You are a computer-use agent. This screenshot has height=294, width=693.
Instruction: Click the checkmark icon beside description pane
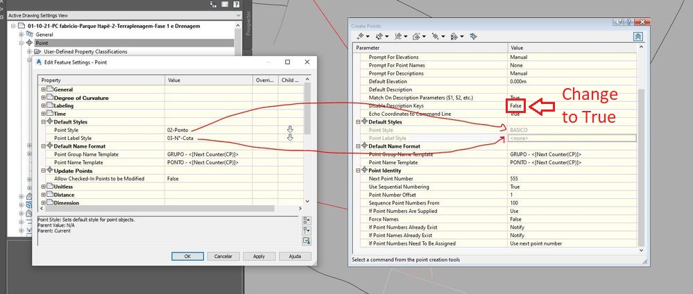(307, 241)
